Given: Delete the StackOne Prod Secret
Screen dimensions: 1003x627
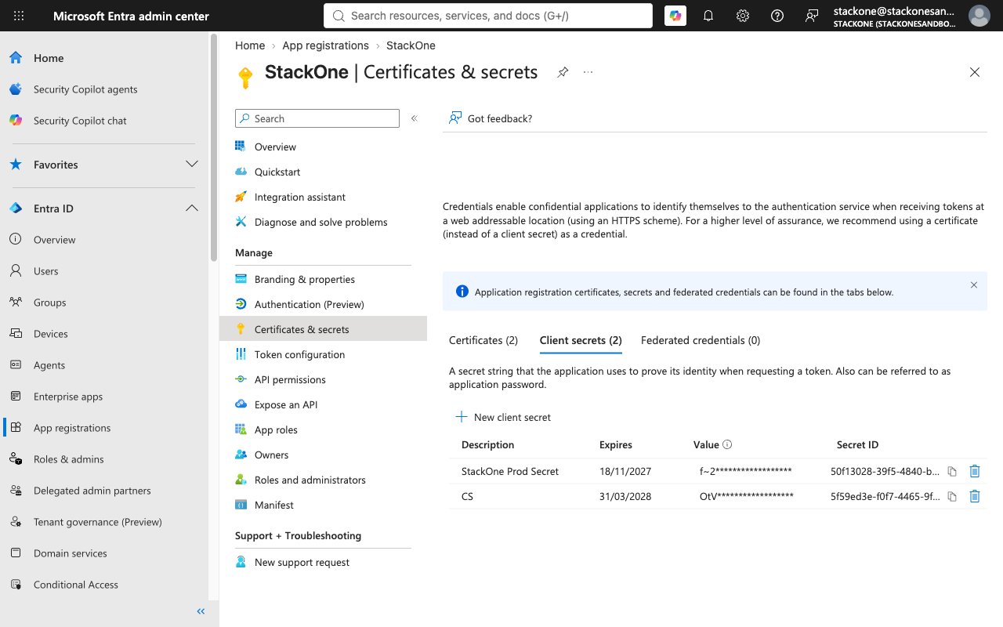Looking at the screenshot, I should pos(975,472).
